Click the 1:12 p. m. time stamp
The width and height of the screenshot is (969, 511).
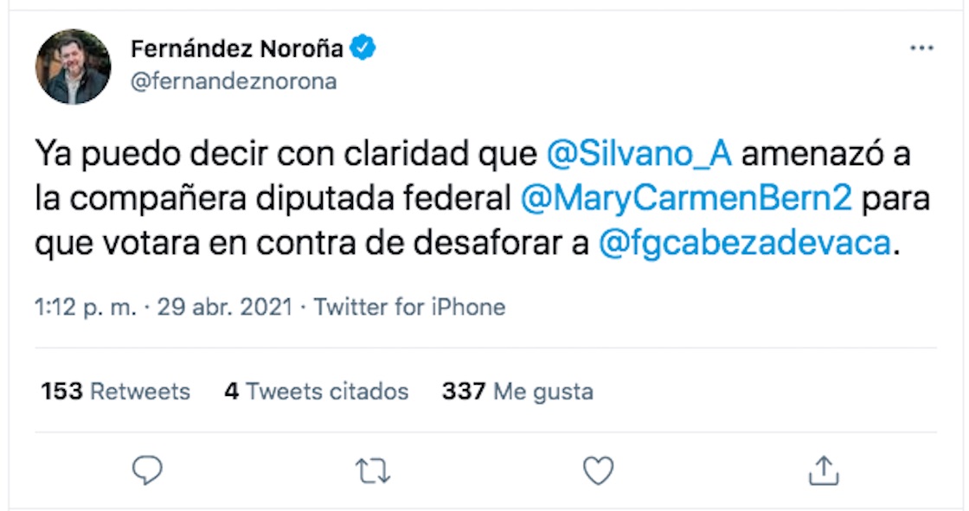[x=86, y=307]
